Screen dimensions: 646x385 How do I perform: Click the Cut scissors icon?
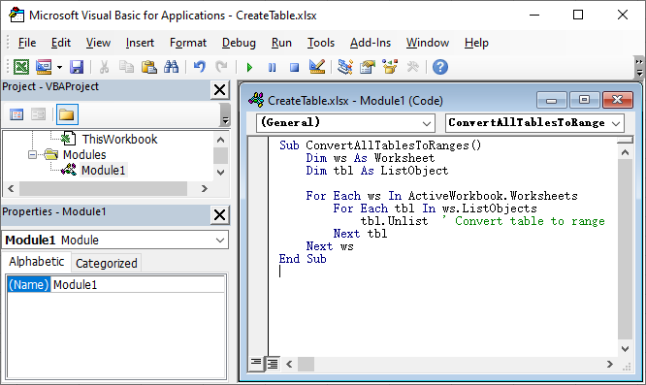(x=104, y=67)
